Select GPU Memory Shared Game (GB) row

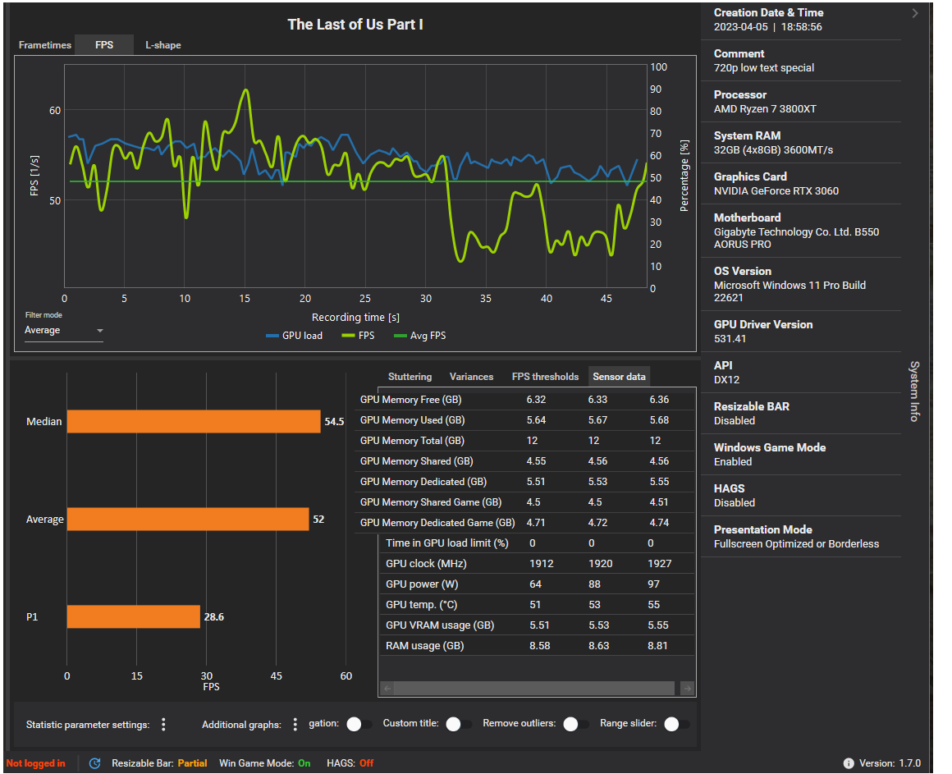click(524, 502)
